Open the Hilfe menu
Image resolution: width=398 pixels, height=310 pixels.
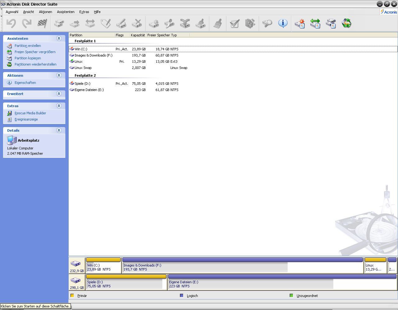[x=97, y=12]
